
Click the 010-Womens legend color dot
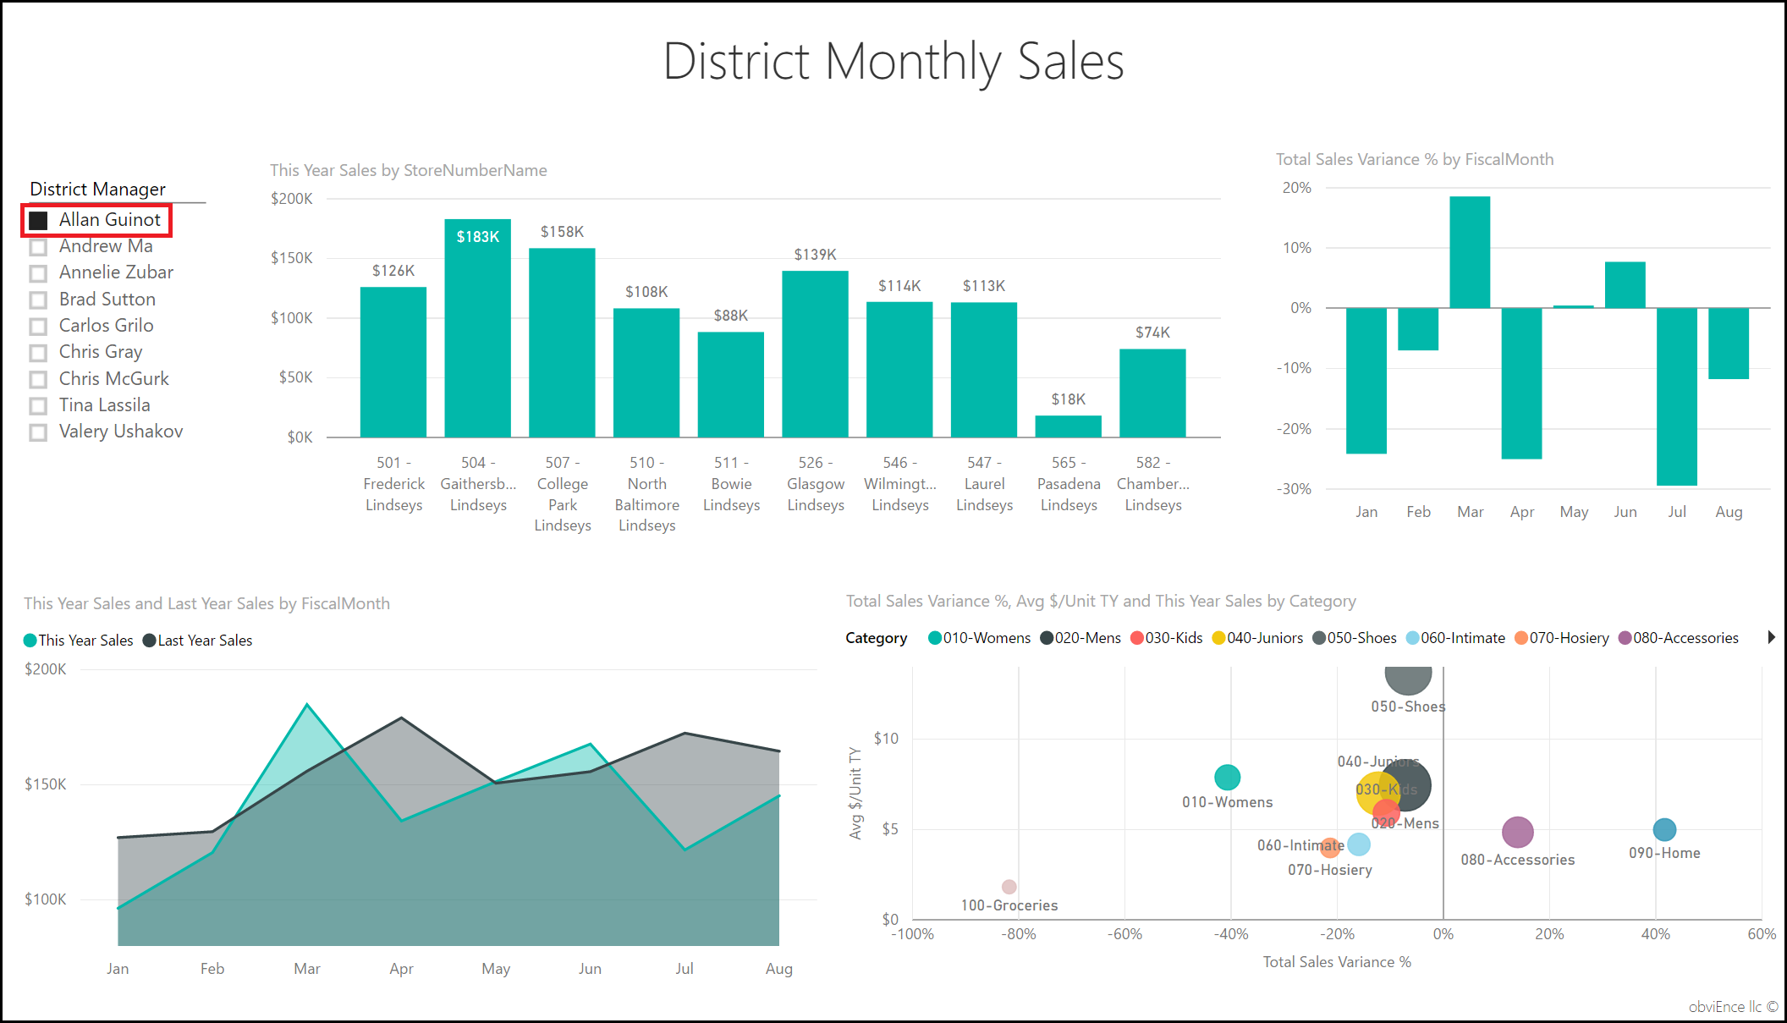[x=934, y=639]
